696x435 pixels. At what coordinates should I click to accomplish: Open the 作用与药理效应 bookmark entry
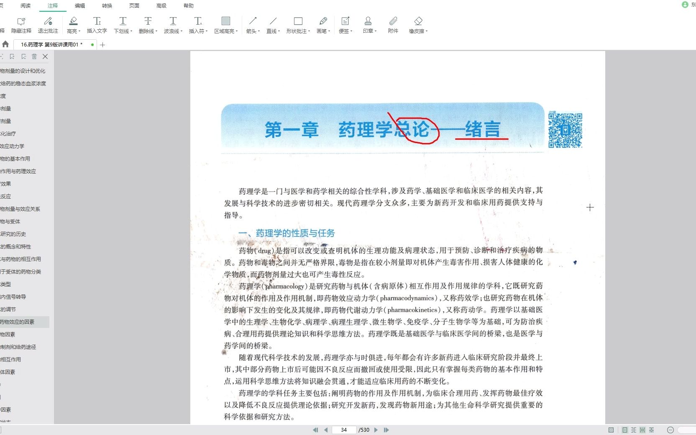(x=18, y=171)
